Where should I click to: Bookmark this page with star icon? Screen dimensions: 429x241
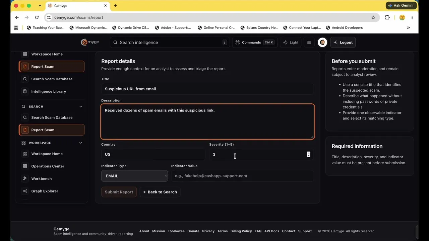(x=373, y=17)
